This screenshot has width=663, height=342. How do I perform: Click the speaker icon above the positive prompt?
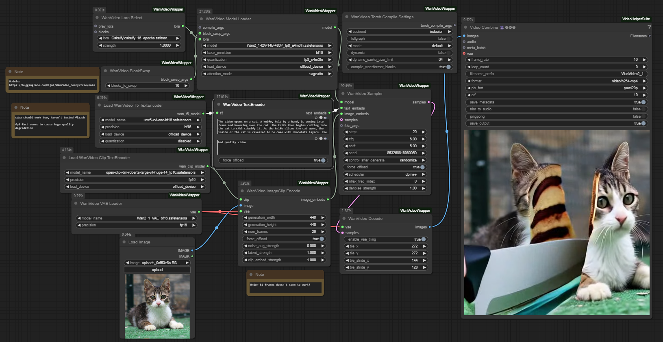pyautogui.click(x=325, y=118)
